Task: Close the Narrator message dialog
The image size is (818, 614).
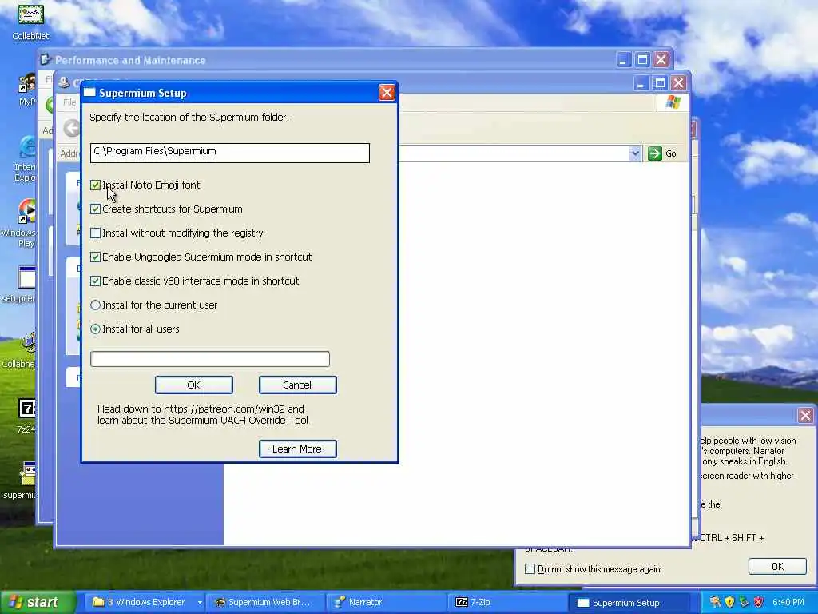Action: pyautogui.click(x=805, y=415)
